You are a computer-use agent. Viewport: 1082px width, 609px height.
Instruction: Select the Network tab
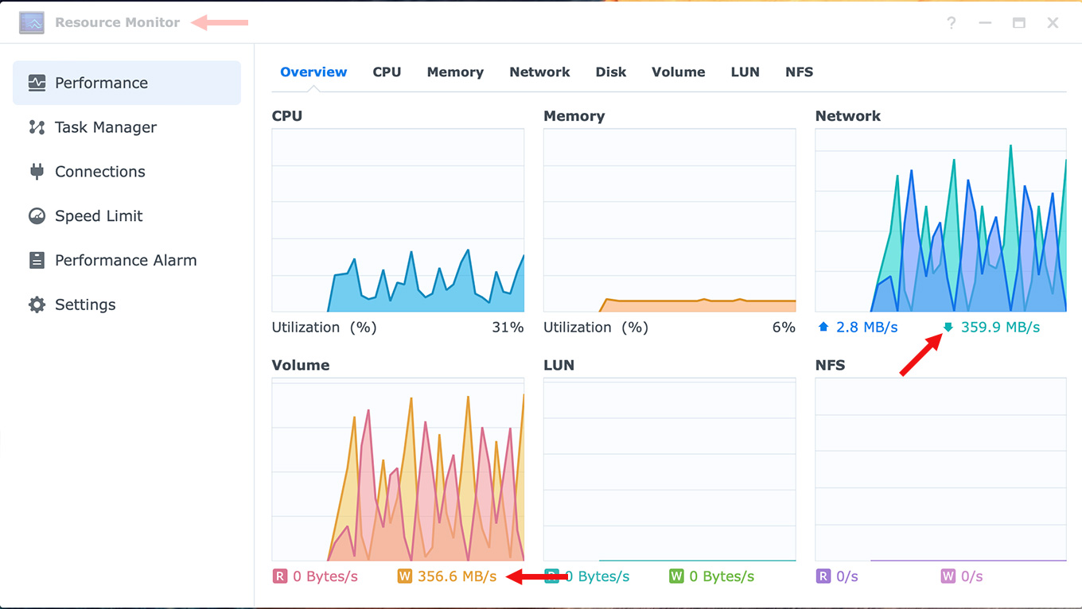click(539, 72)
